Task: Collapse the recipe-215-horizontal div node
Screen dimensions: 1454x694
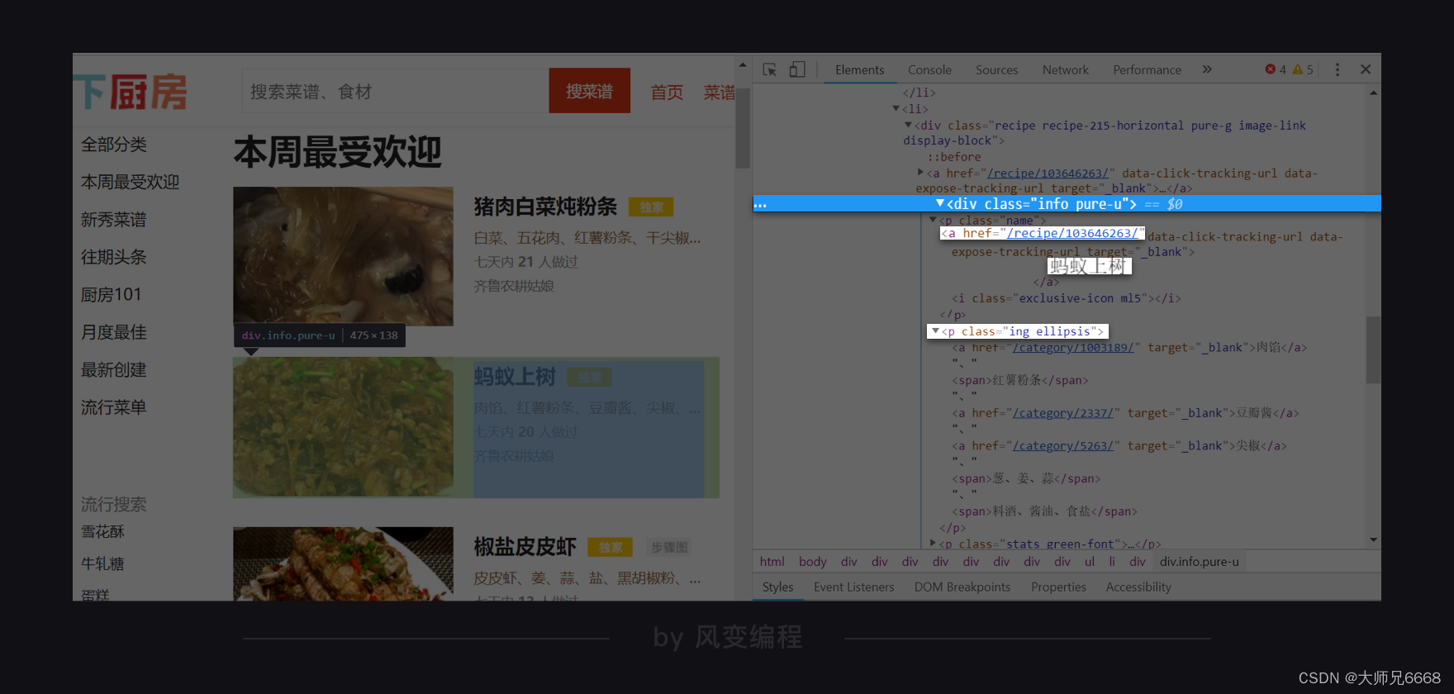Action: (x=908, y=125)
